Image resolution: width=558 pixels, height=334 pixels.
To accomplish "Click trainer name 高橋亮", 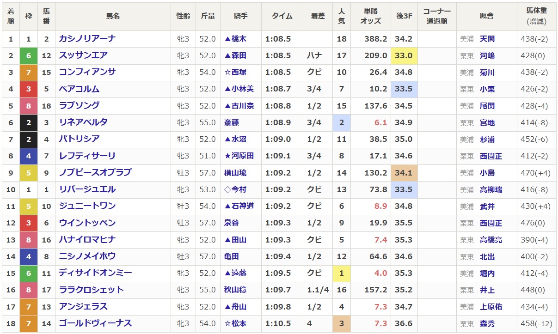I will click(491, 240).
